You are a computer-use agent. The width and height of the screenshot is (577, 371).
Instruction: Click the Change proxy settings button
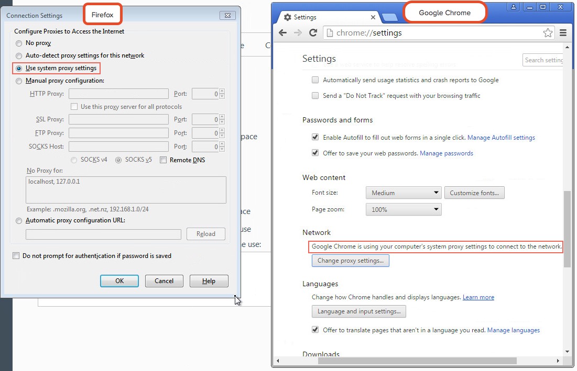click(350, 261)
